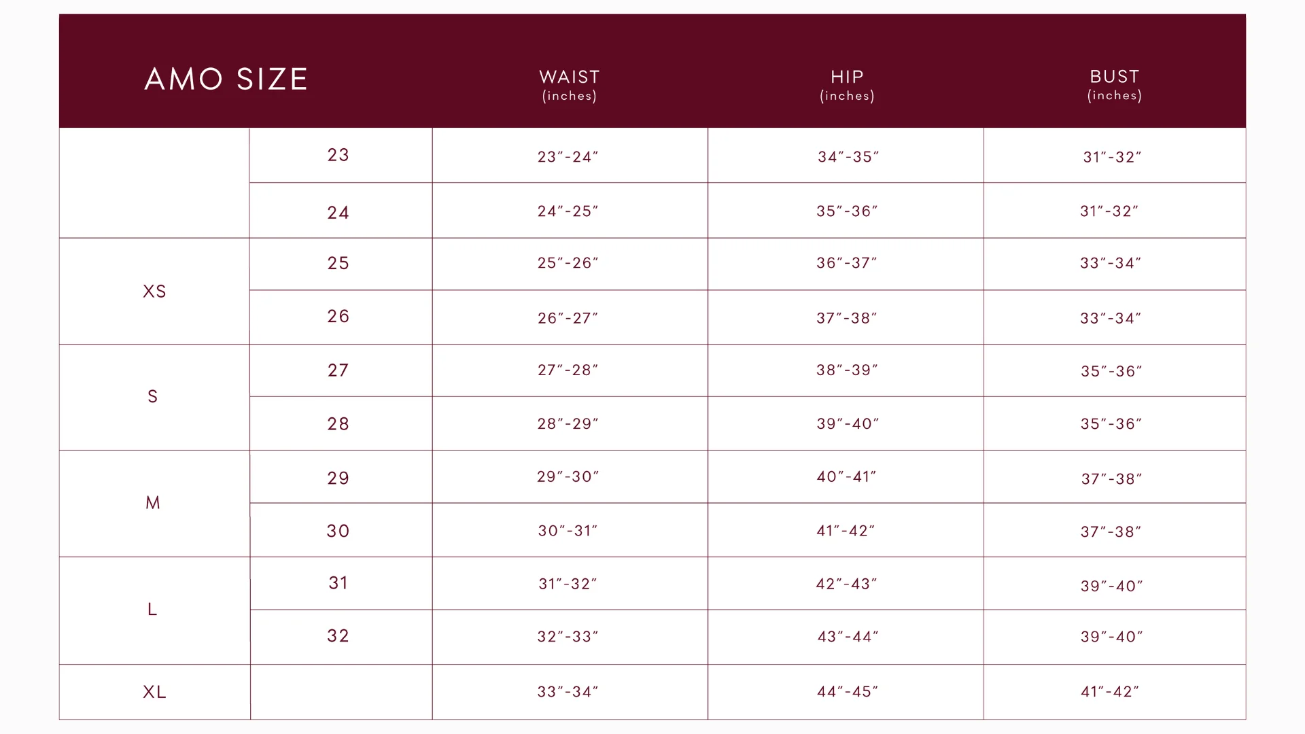Click bust measurement 41″-42″
1305x734 pixels.
click(1110, 692)
